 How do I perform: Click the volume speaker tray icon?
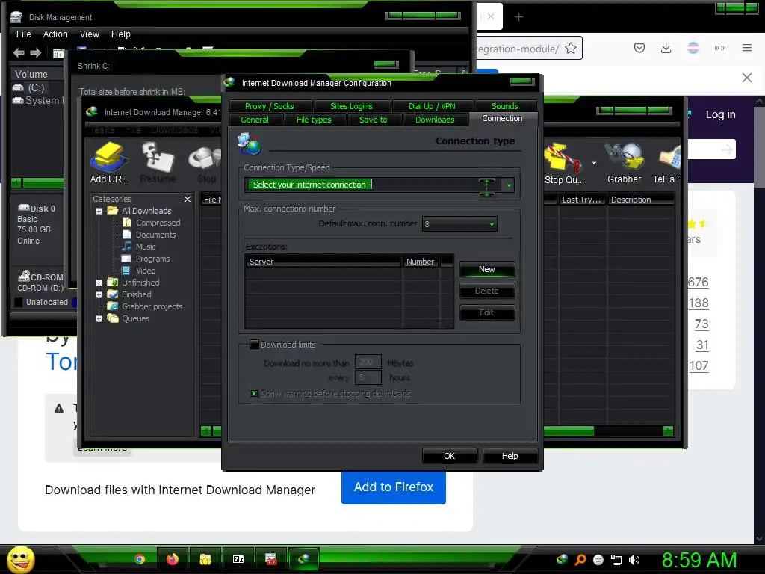634,560
